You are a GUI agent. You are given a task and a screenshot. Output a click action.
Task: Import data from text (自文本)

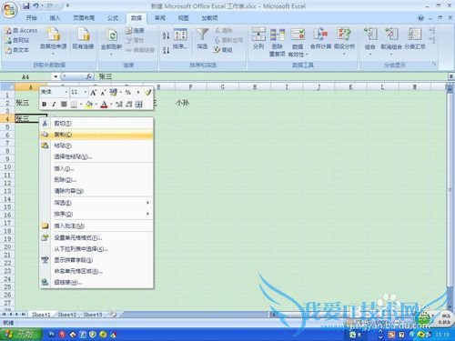tap(17, 50)
